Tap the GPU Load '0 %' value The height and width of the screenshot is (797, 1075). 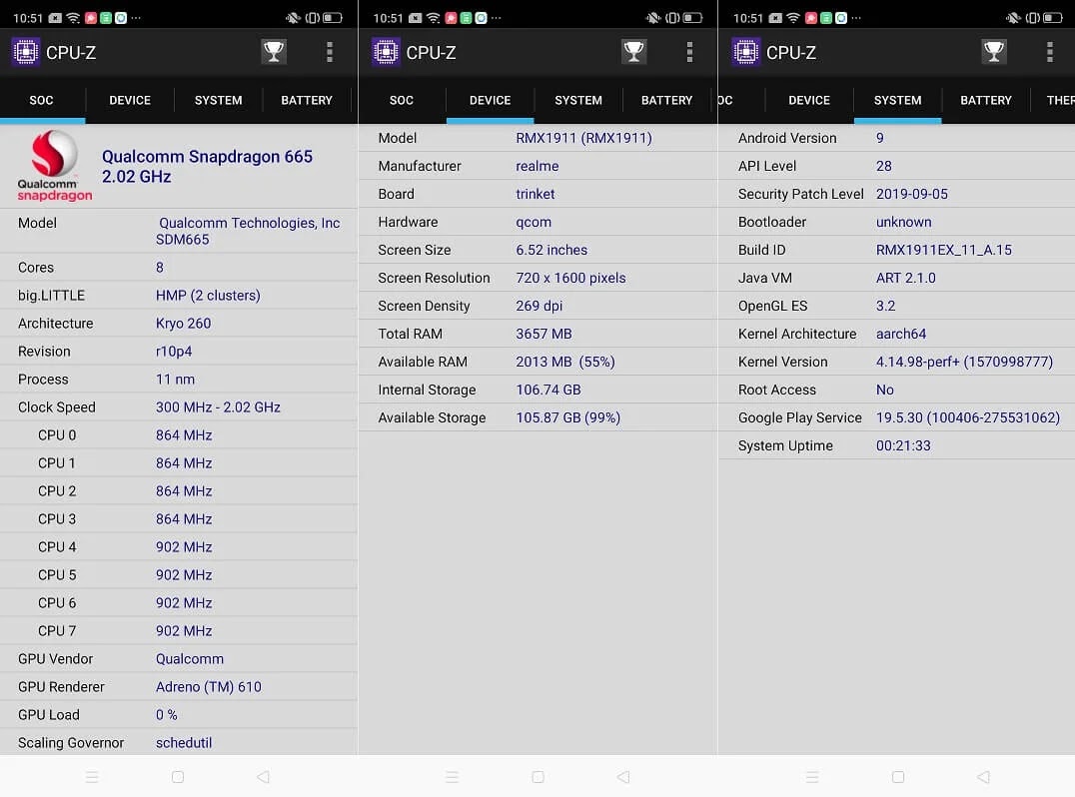pyautogui.click(x=167, y=715)
